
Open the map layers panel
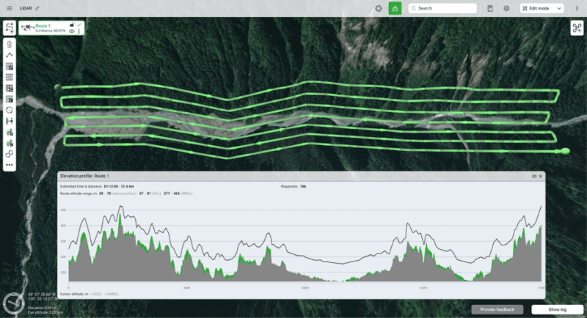tap(506, 8)
